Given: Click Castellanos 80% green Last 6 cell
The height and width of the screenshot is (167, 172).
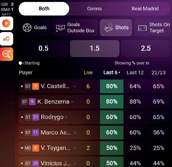Looking at the screenshot, I should click(112, 86).
